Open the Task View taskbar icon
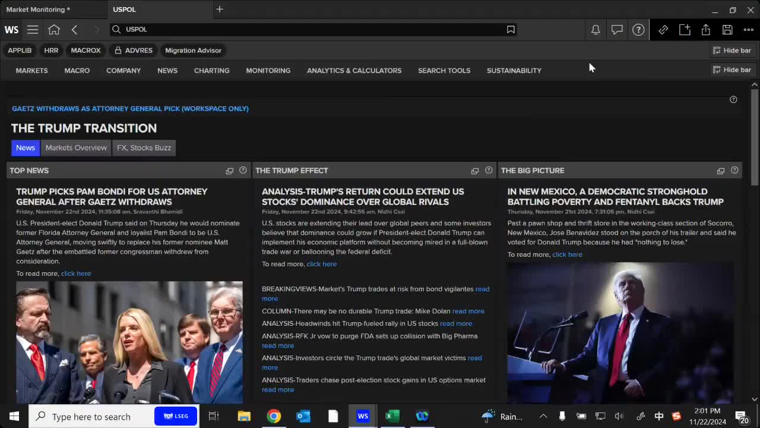 (214, 416)
